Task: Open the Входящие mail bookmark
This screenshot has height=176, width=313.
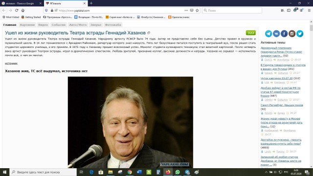Action: [x=89, y=17]
